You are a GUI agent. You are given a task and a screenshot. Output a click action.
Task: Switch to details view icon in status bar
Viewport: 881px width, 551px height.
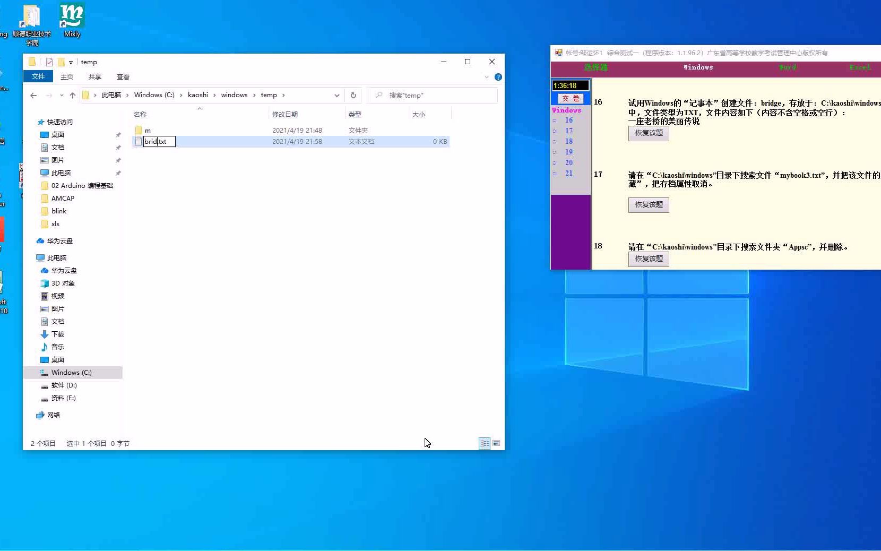coord(485,443)
